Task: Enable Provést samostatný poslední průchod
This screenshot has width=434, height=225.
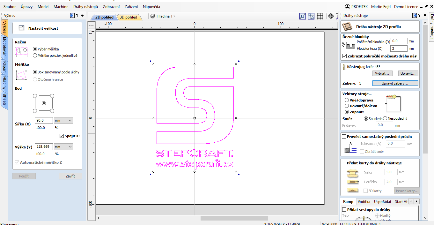Action: [344, 137]
